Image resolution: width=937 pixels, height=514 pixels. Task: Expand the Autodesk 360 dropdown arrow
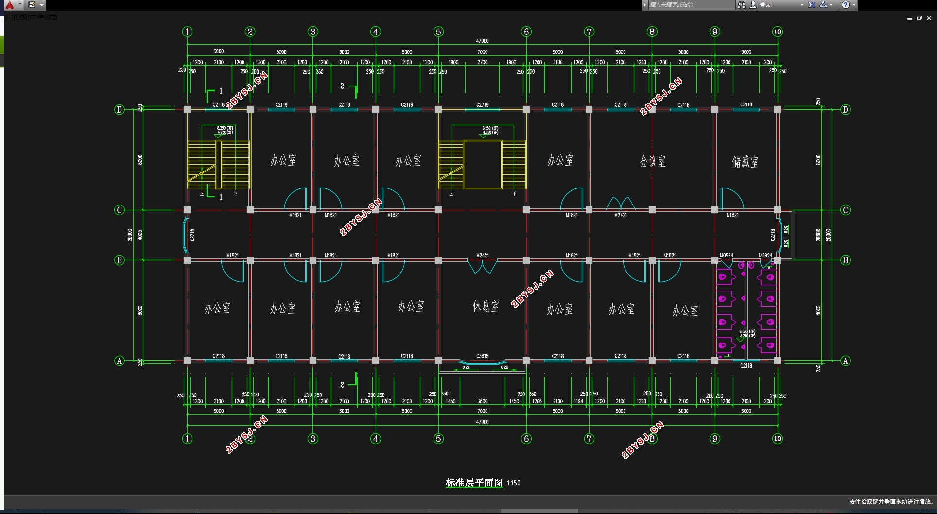[x=831, y=5]
